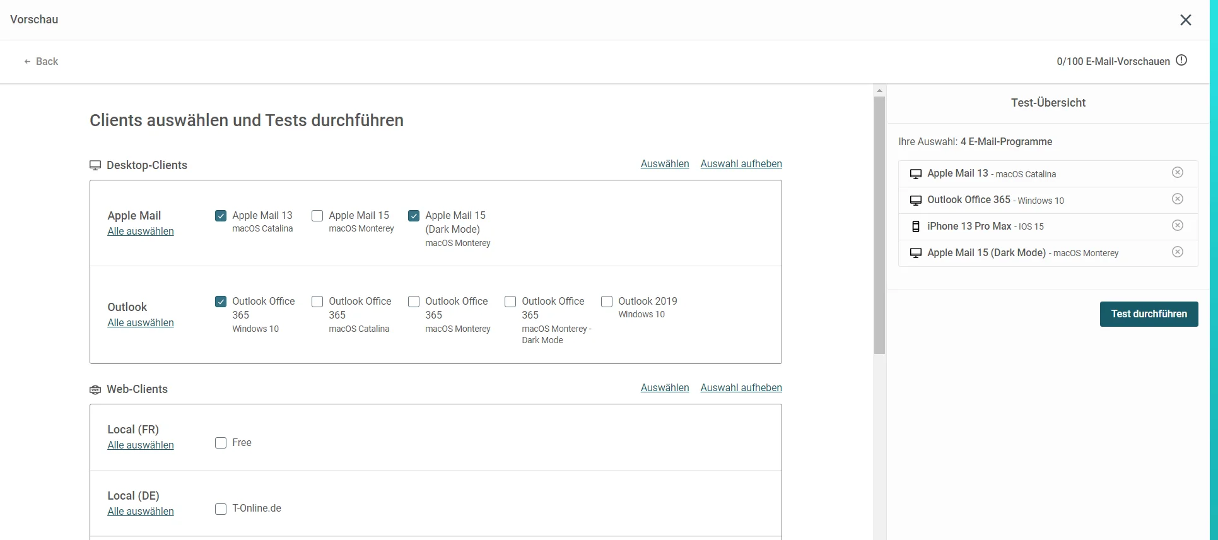
Task: Select all Apple Mail clients
Action: [x=141, y=232]
